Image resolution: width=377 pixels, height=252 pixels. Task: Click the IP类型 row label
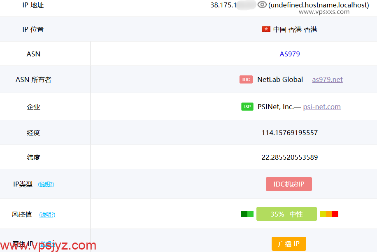(23, 184)
